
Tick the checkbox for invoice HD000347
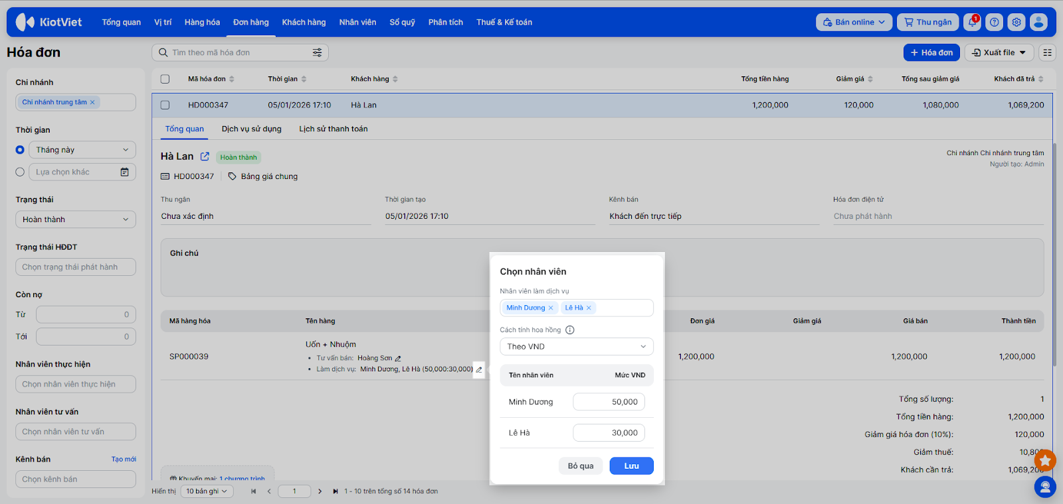click(165, 105)
